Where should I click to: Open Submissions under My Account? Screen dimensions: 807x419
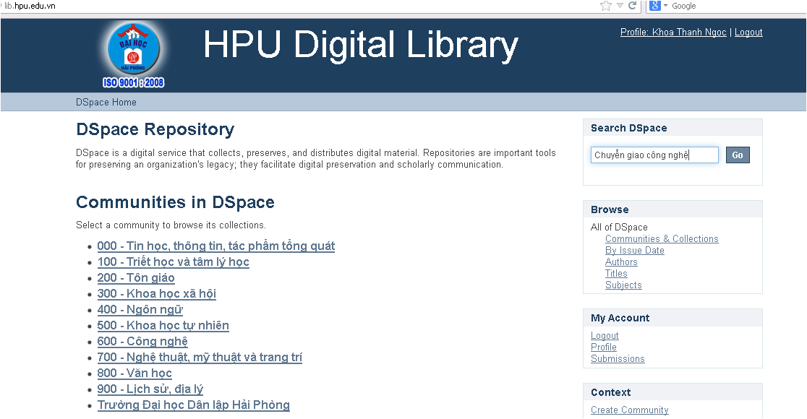pos(618,359)
